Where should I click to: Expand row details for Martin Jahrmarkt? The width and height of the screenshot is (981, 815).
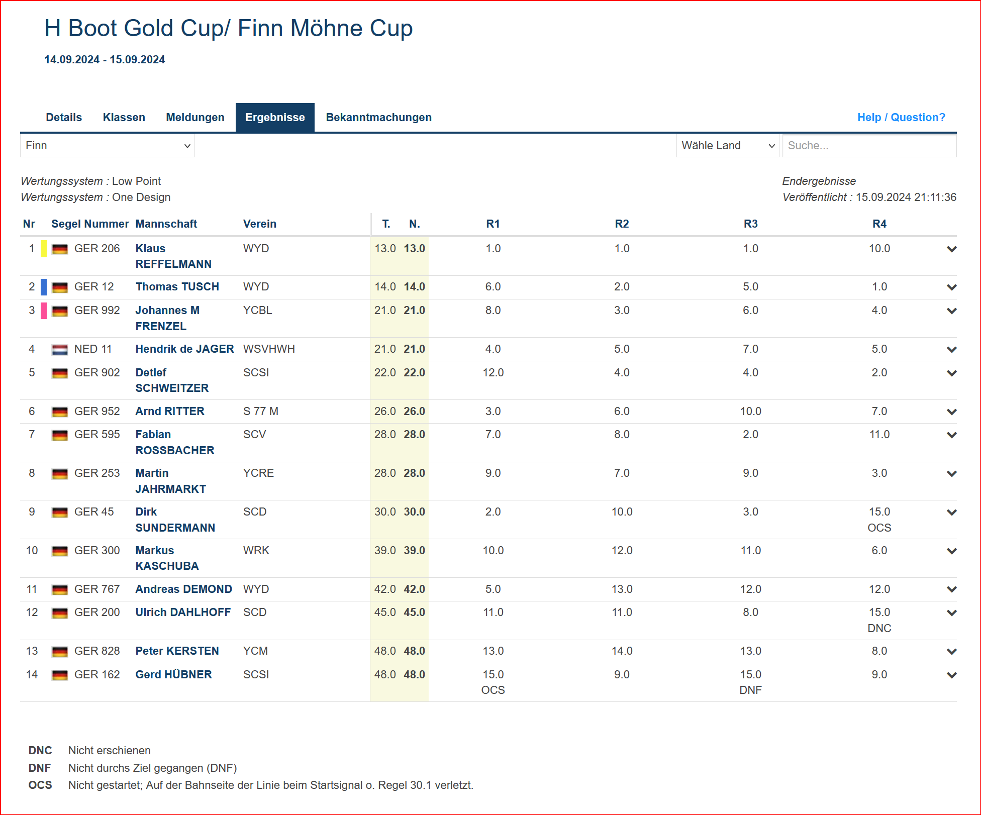click(x=951, y=474)
